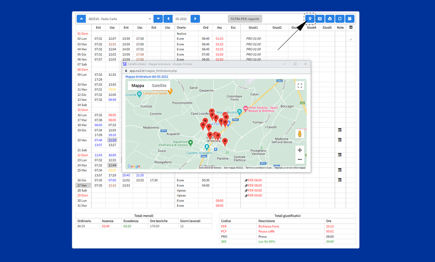
Task: Switch map to Mappa view
Action: coord(138,85)
